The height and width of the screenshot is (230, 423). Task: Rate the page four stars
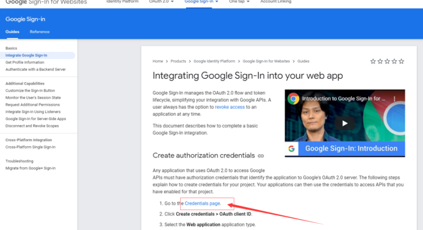pyautogui.click(x=394, y=61)
